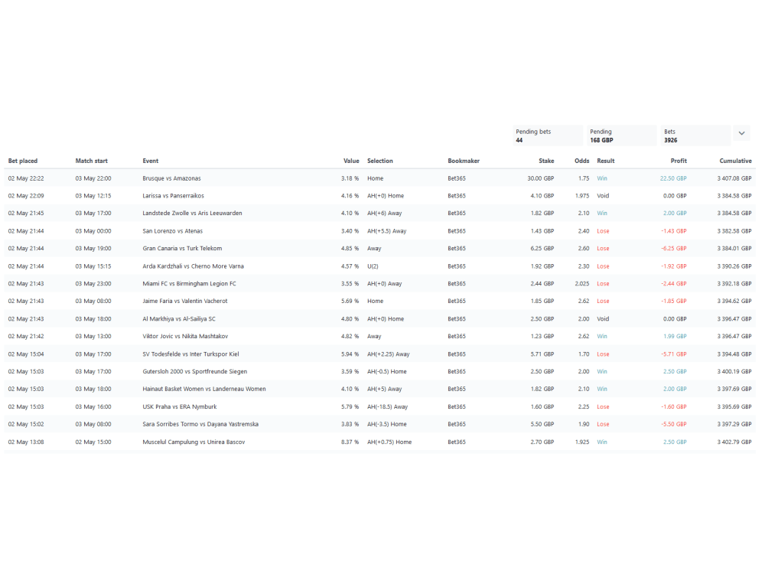The width and height of the screenshot is (765, 574).
Task: Sort by Event column header
Action: [x=150, y=161]
